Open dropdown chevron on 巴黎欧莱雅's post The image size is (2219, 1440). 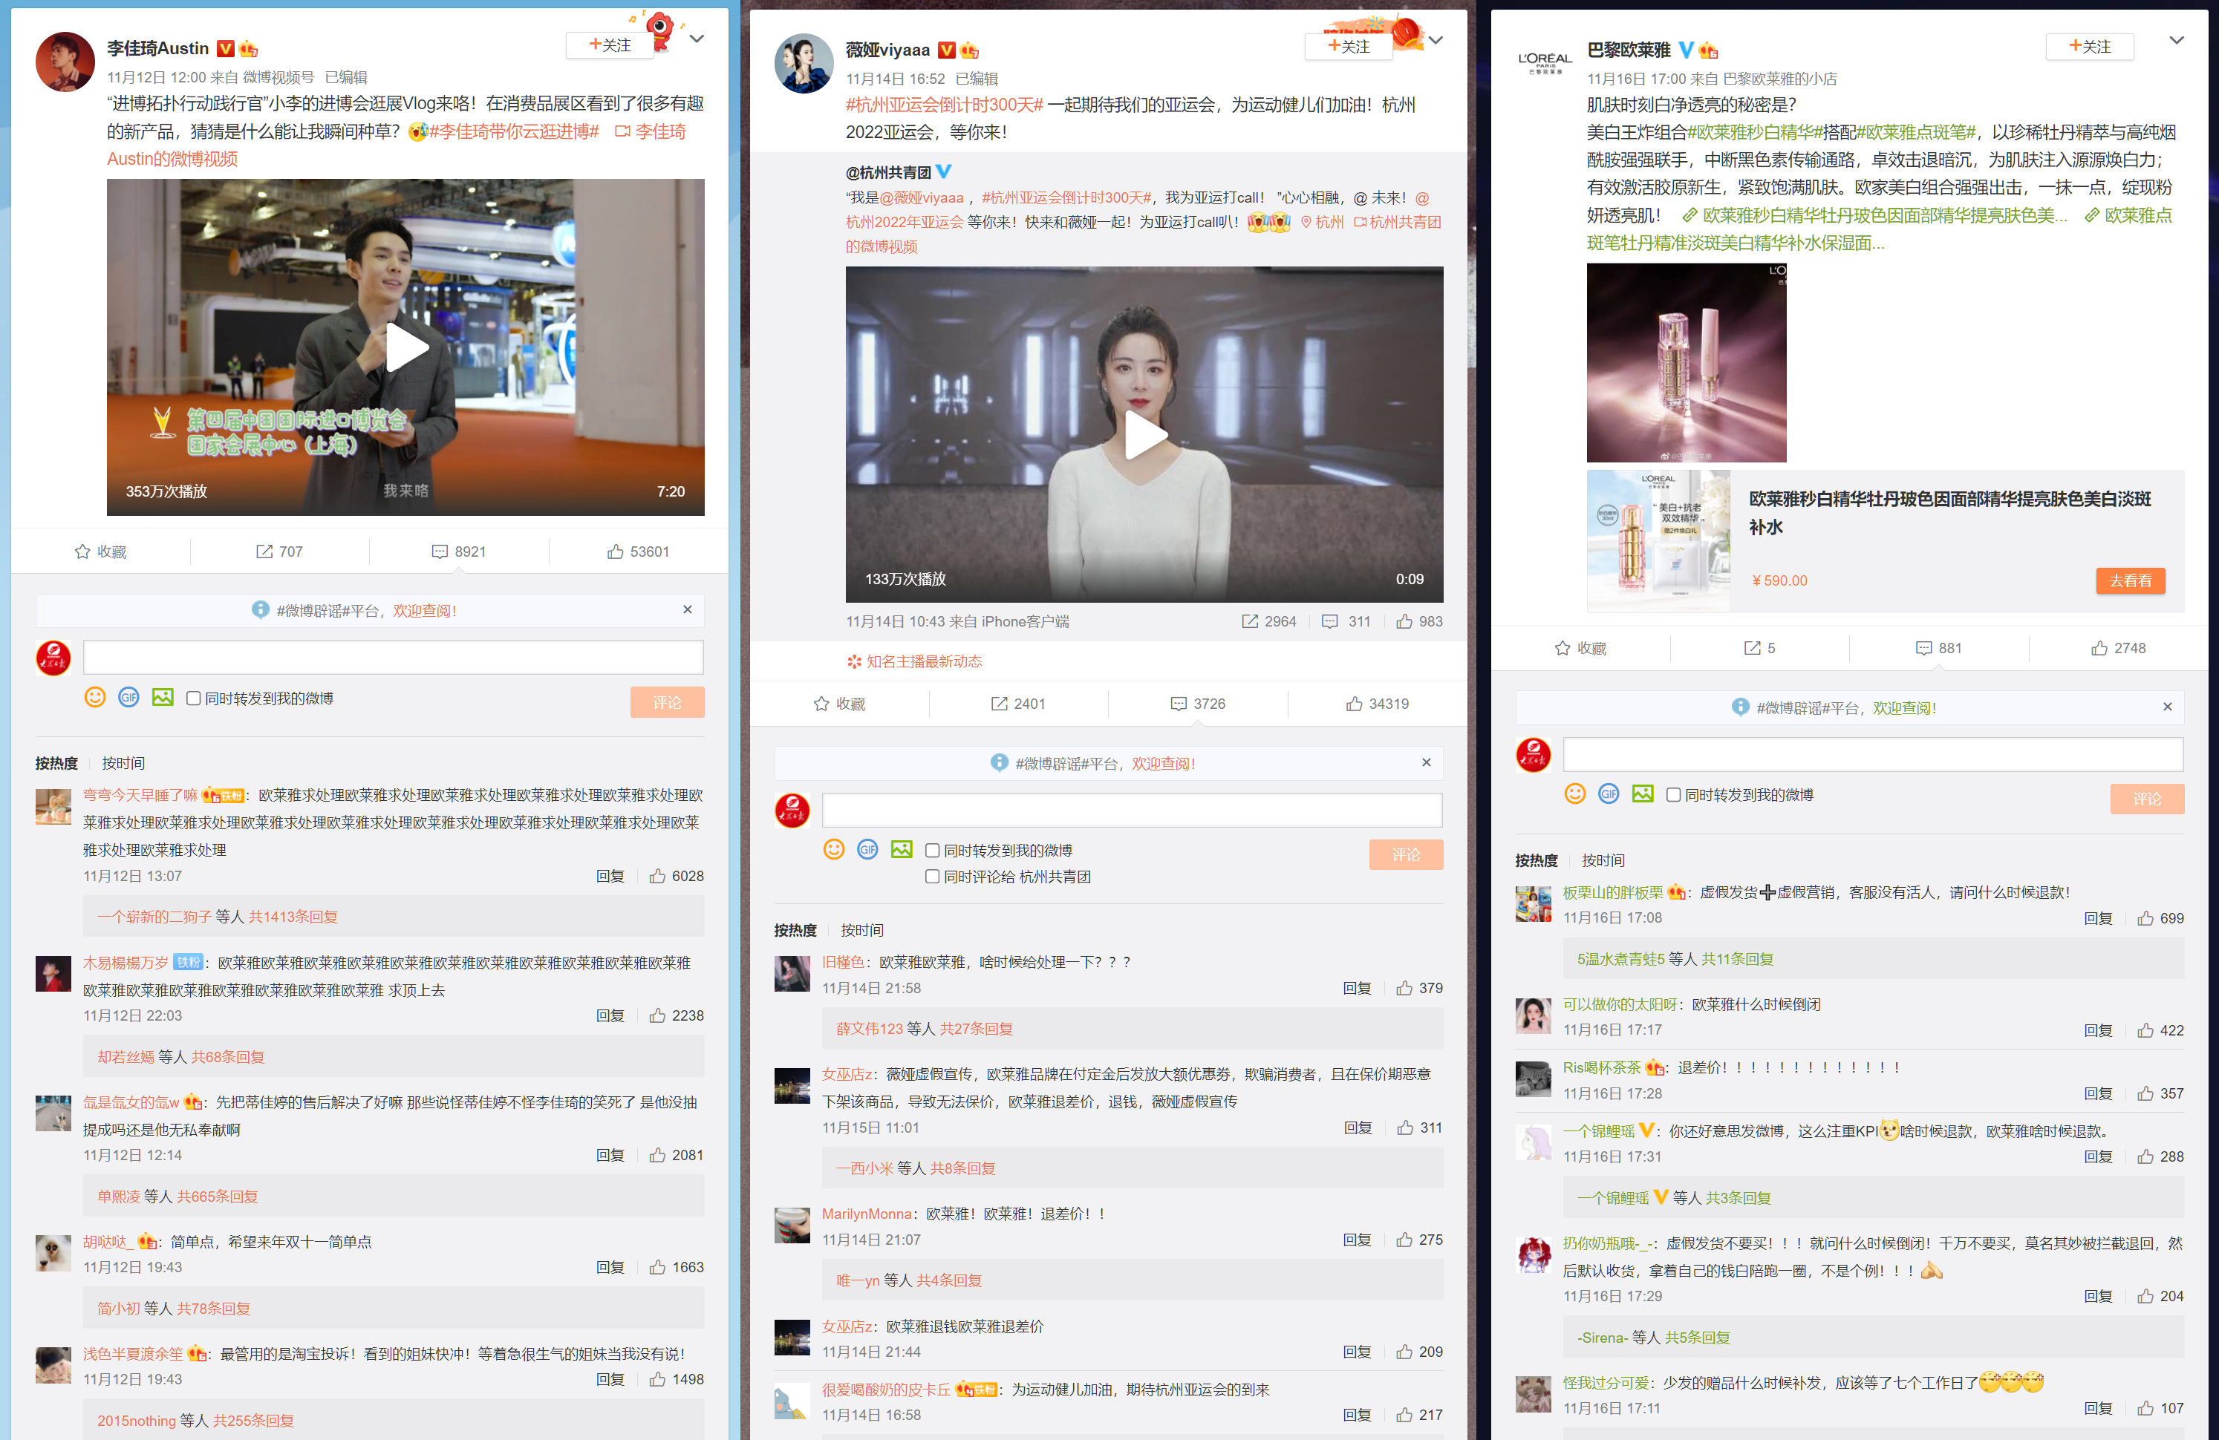[2176, 40]
